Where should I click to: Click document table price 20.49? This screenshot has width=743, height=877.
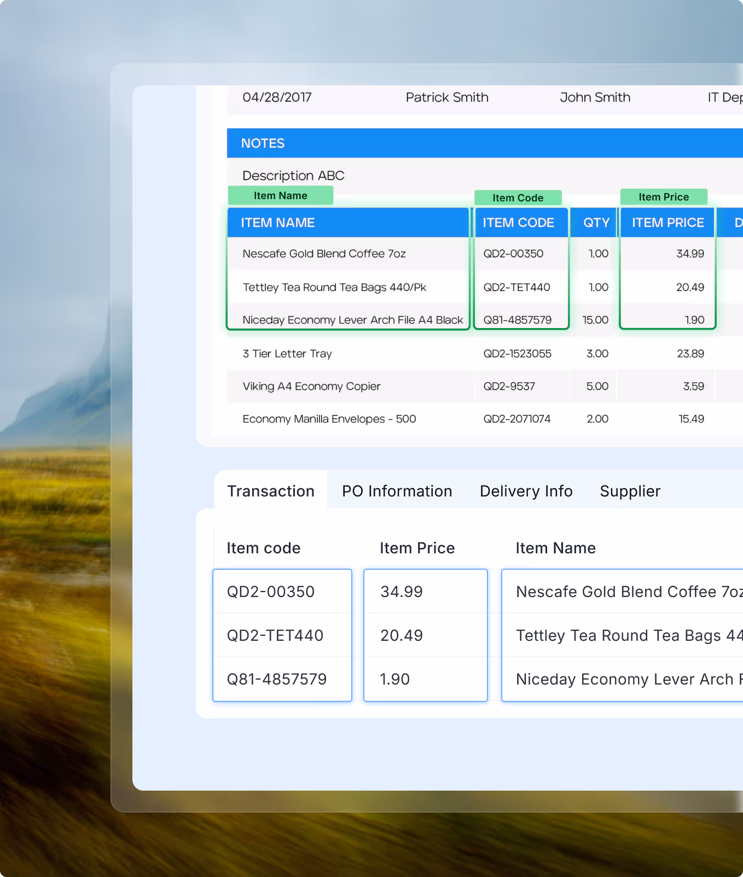[690, 287]
